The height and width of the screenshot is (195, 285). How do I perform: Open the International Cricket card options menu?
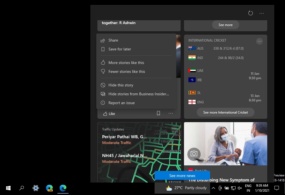pos(259,41)
